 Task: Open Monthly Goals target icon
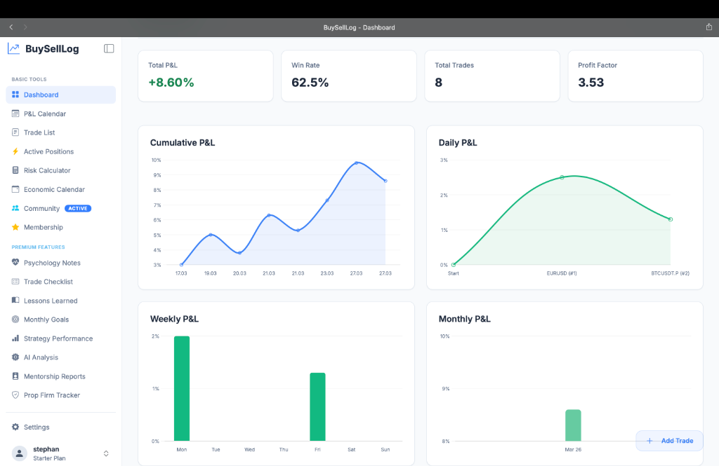click(14, 320)
